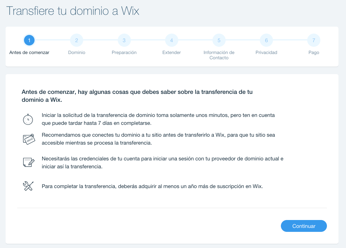Click the 'Antes de comenzar' step label
The width and height of the screenshot is (346, 248).
tap(29, 52)
